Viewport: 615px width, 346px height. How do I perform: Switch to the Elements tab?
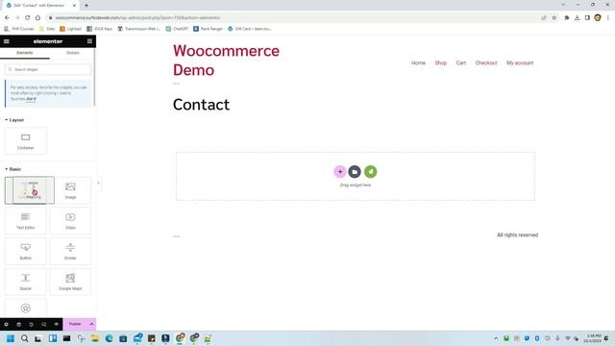coord(25,53)
